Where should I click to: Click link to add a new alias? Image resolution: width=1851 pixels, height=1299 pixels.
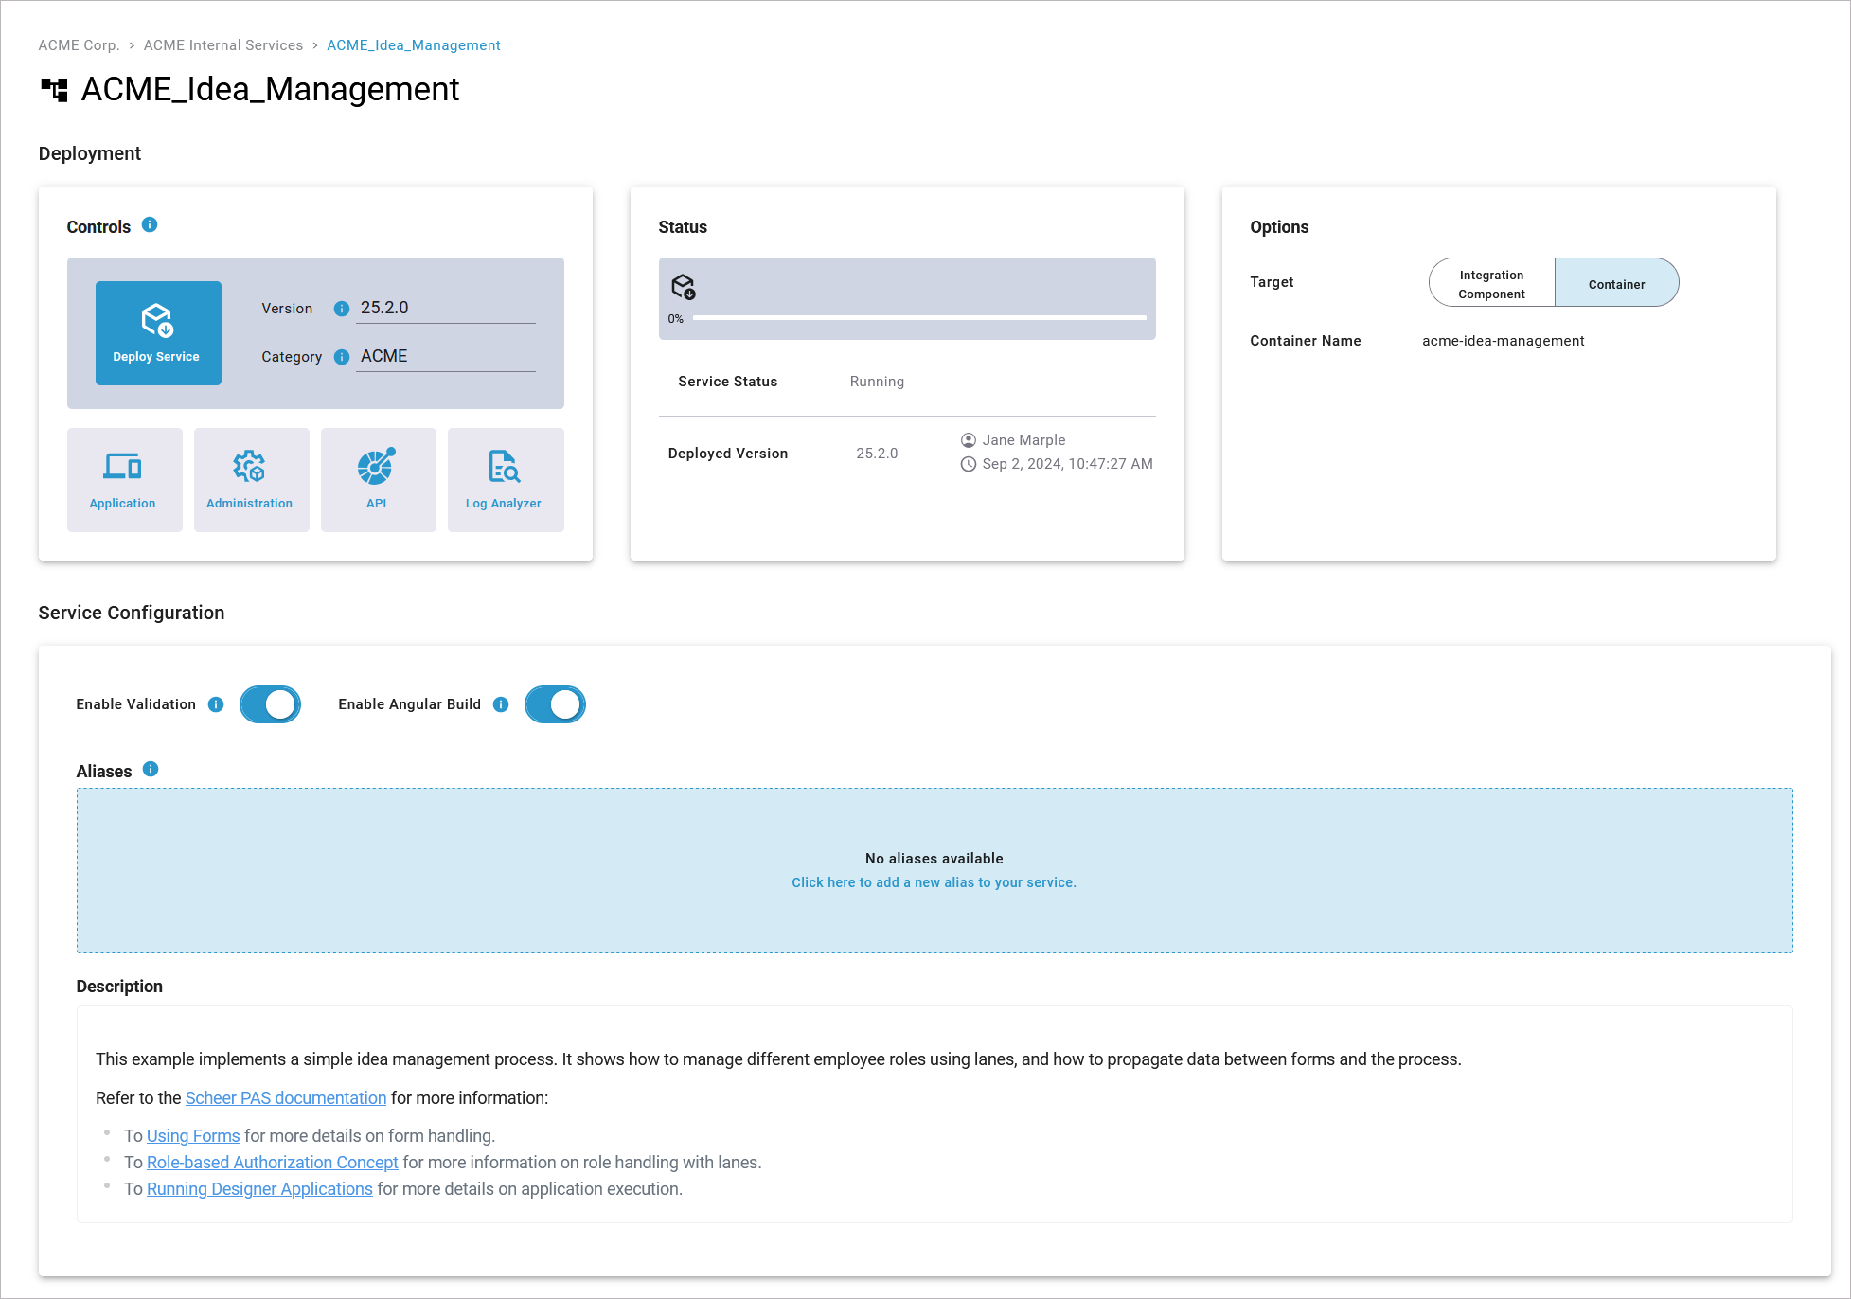pyautogui.click(x=934, y=882)
